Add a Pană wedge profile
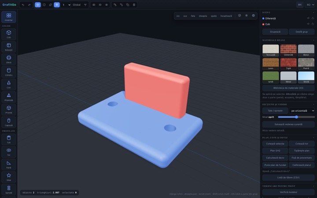The height and width of the screenshot is (198, 317). point(9,164)
